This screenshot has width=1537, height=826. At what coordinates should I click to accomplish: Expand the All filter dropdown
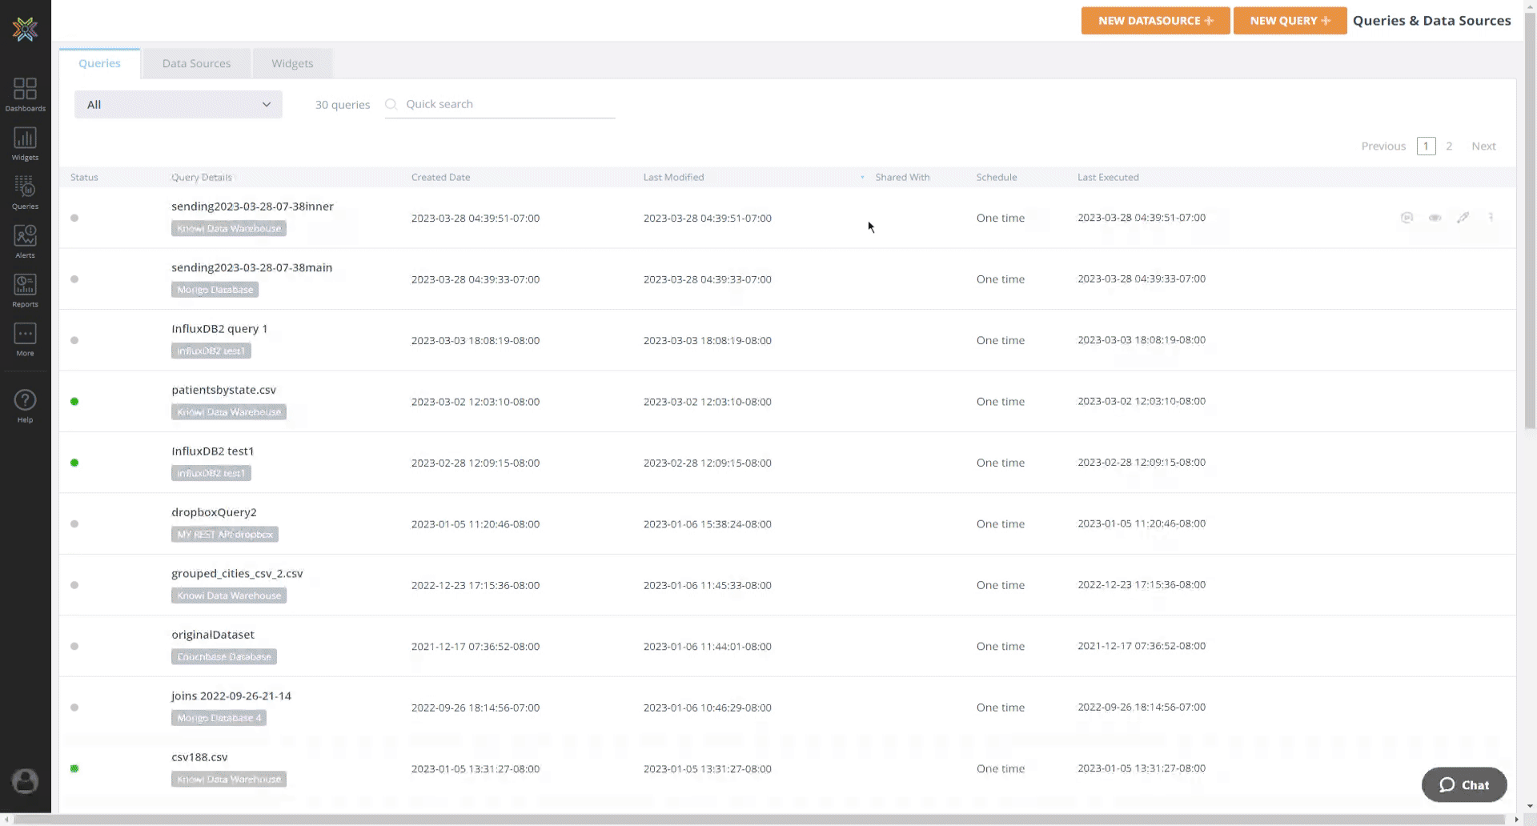178,105
